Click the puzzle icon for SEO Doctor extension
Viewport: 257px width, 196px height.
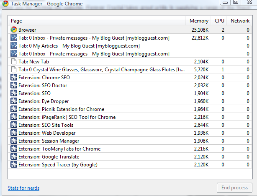[x=14, y=85]
